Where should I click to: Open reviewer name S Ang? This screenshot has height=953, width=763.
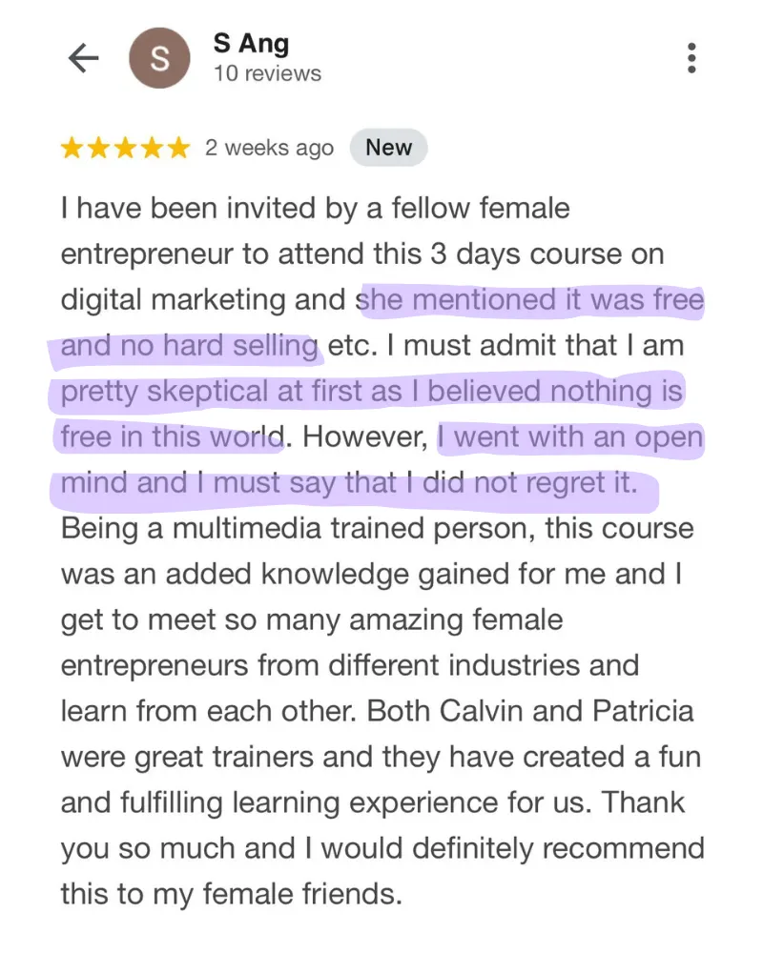coord(251,44)
